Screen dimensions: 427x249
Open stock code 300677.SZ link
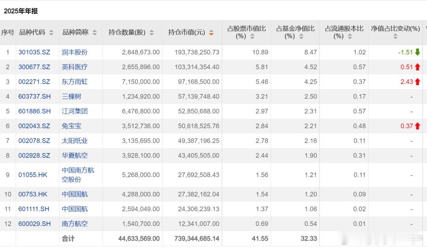34,67
